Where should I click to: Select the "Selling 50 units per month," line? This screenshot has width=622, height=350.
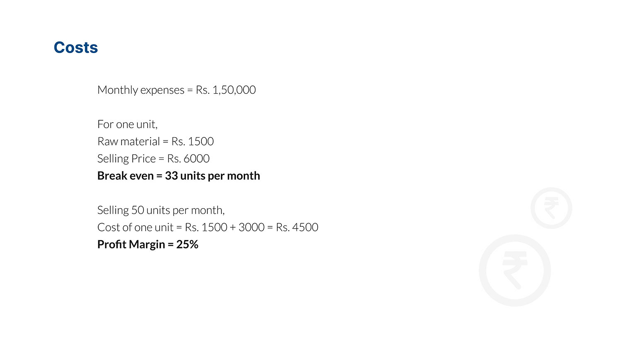tap(161, 210)
